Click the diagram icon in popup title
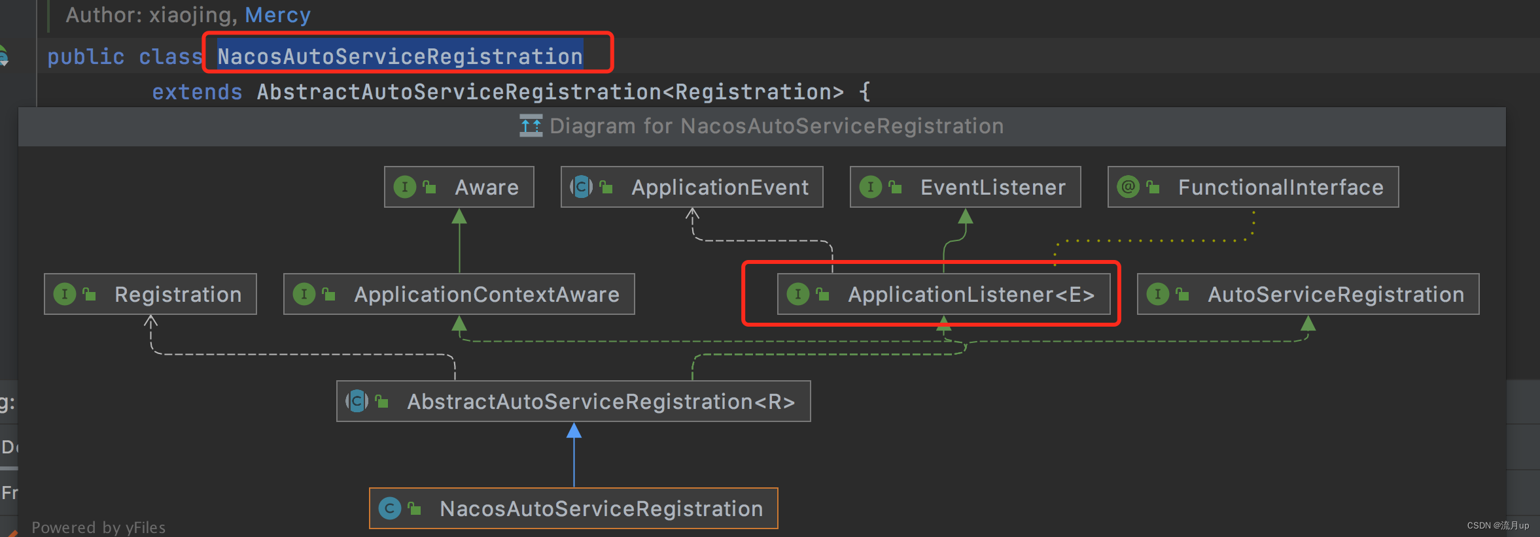The width and height of the screenshot is (1540, 537). pyautogui.click(x=531, y=125)
